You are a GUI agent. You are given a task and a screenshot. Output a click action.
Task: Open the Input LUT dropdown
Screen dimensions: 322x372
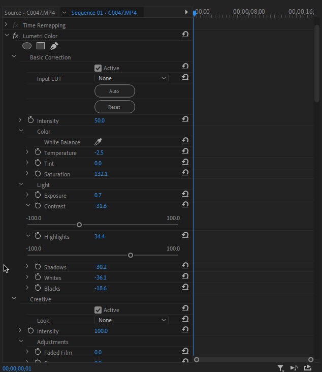point(131,78)
